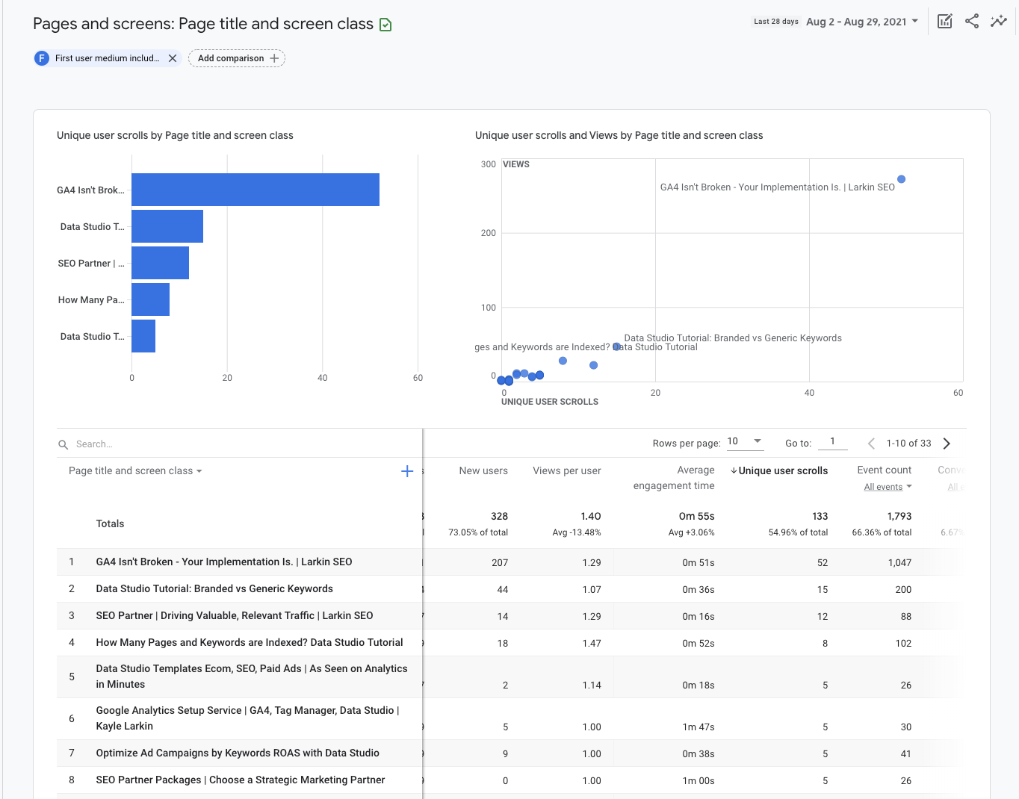Viewport: 1019px width, 799px height.
Task: Go to next page of table rows
Action: coord(947,444)
